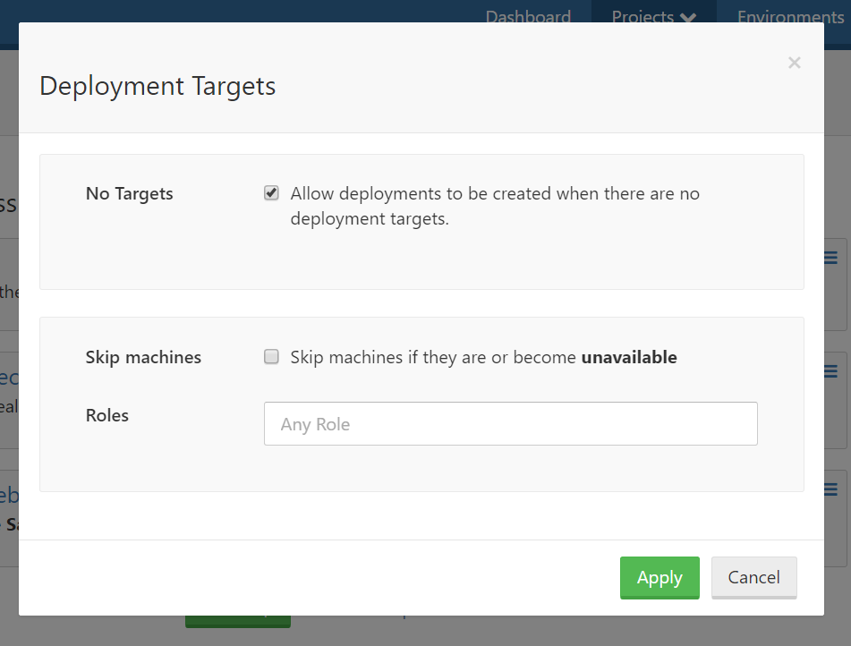Open the middle card's hamburger menu
851x646 pixels.
[830, 370]
